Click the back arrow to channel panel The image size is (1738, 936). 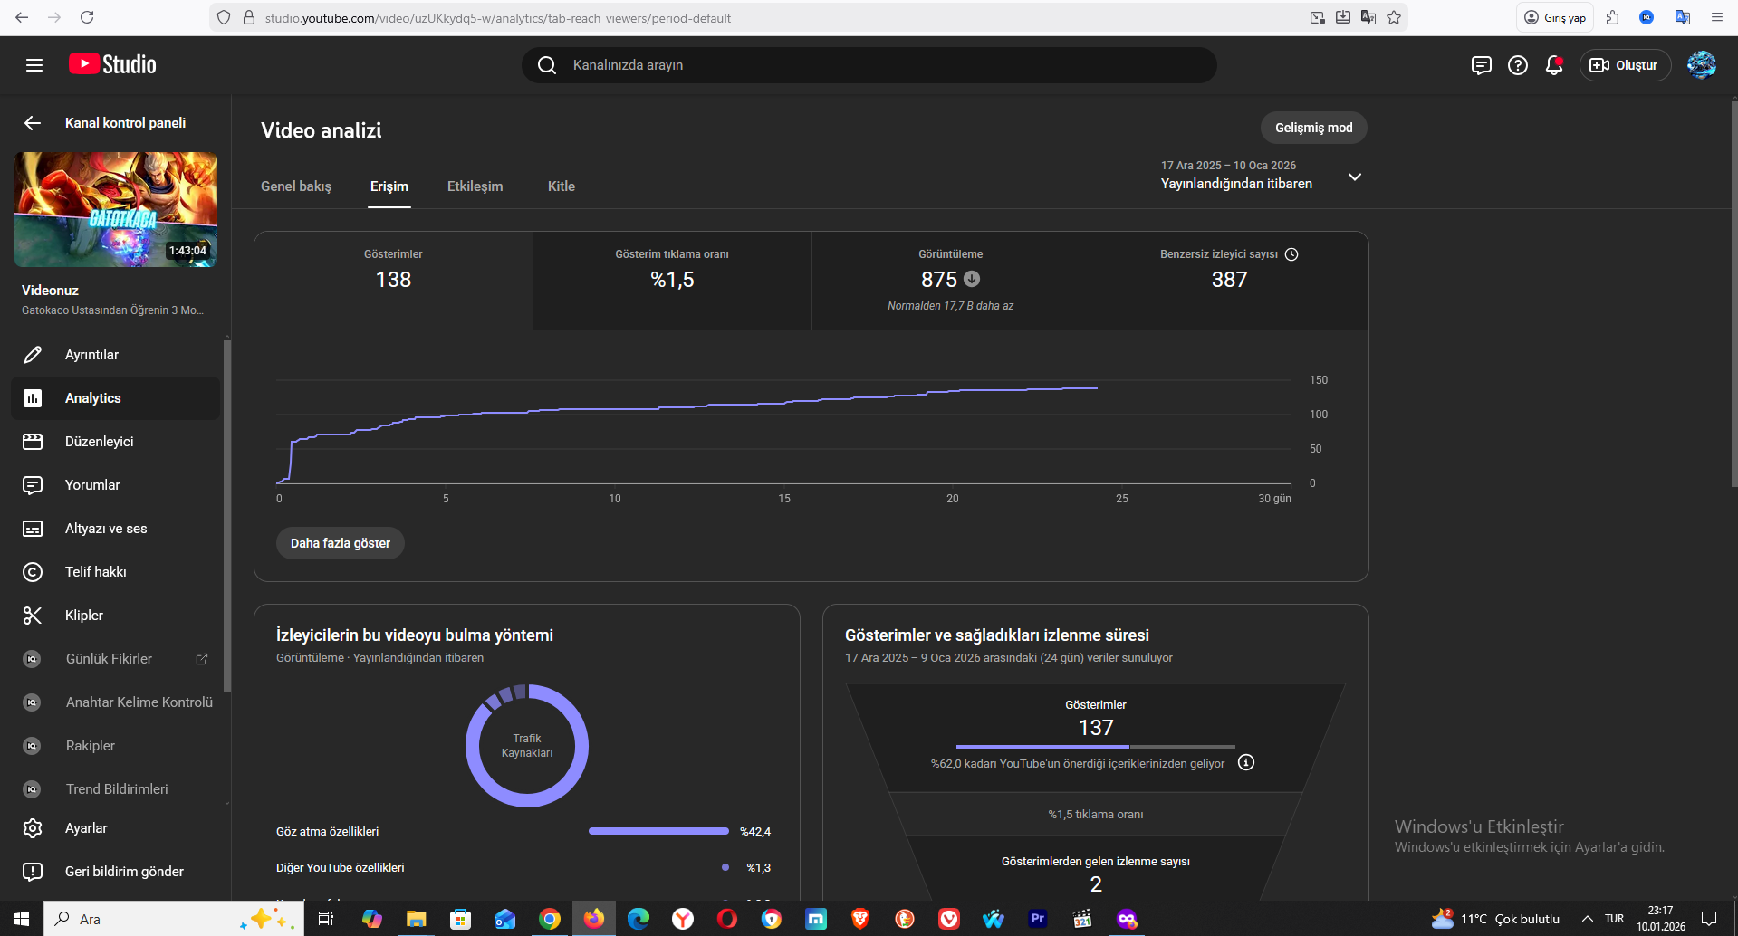33,123
